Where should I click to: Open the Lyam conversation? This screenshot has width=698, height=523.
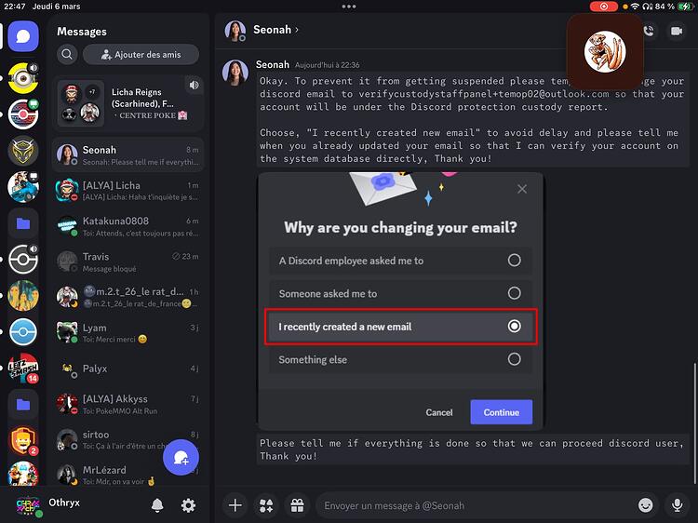pyautogui.click(x=128, y=333)
